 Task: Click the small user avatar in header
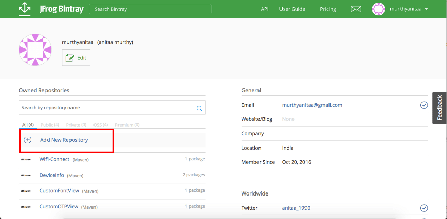coord(379,9)
